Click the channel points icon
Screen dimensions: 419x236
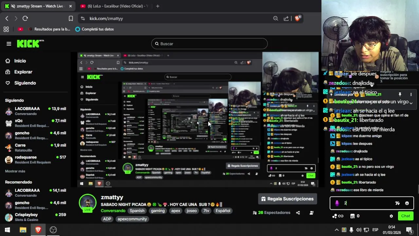coord(337,216)
